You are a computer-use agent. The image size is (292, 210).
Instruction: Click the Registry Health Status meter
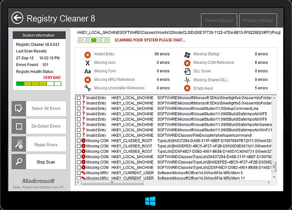coord(38,83)
